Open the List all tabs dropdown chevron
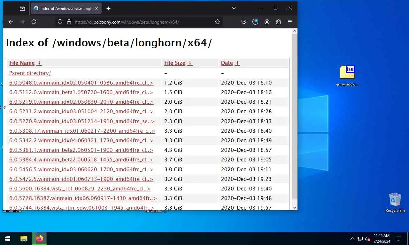Viewport: 409px width, 245px height. (x=234, y=8)
